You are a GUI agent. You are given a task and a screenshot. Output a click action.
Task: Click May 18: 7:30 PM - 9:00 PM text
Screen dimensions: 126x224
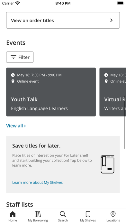(40, 75)
